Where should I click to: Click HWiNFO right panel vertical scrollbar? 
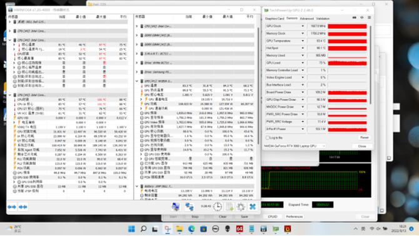click(258, 86)
